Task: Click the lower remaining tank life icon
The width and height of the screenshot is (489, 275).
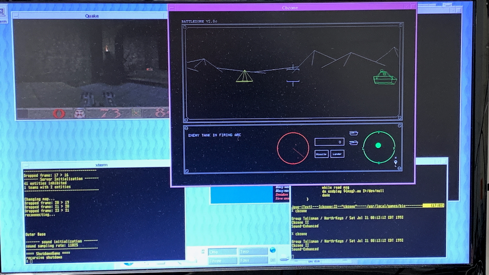Action: [x=354, y=142]
